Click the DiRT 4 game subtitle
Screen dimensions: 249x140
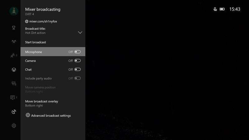[30, 14]
